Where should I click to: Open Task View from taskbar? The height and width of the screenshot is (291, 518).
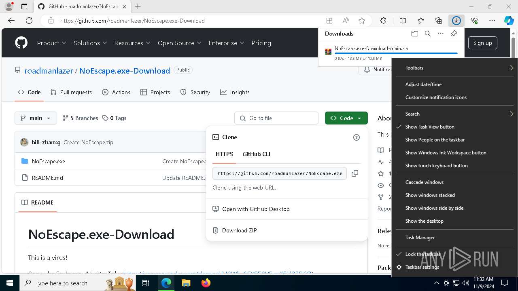pos(146,283)
